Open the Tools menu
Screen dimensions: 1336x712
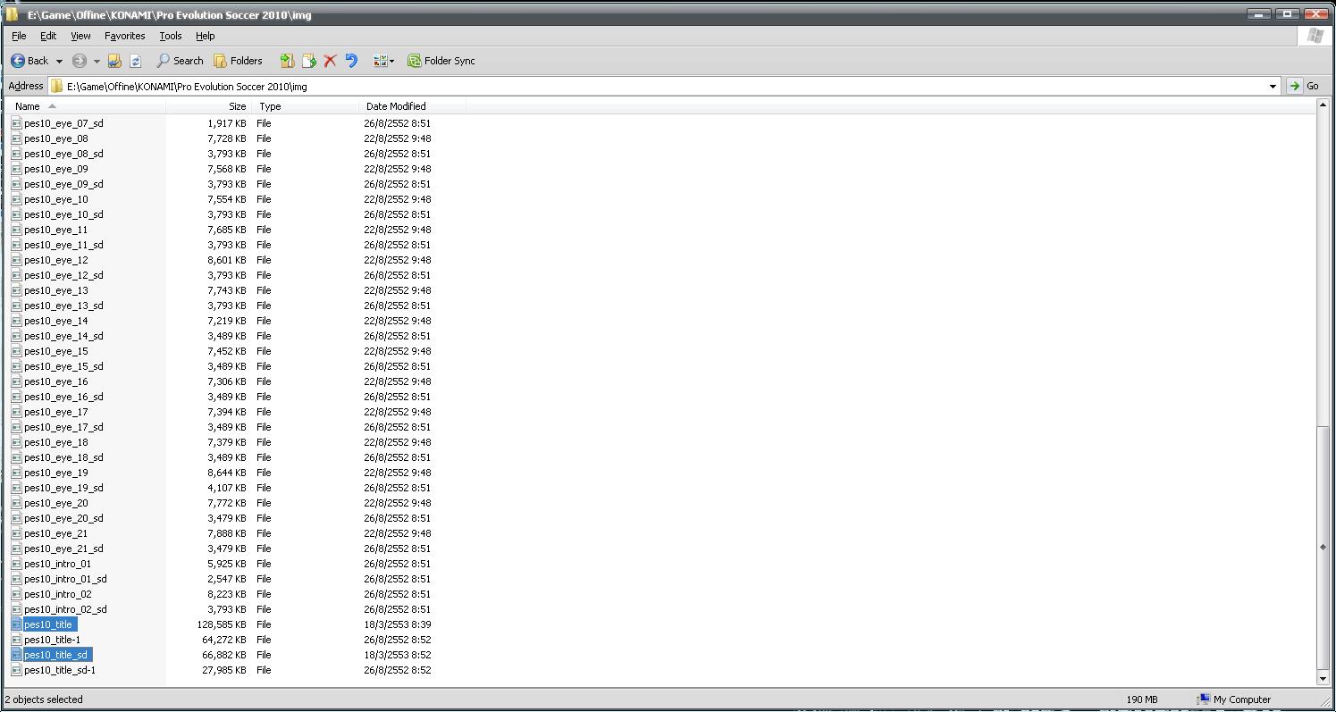(x=170, y=36)
